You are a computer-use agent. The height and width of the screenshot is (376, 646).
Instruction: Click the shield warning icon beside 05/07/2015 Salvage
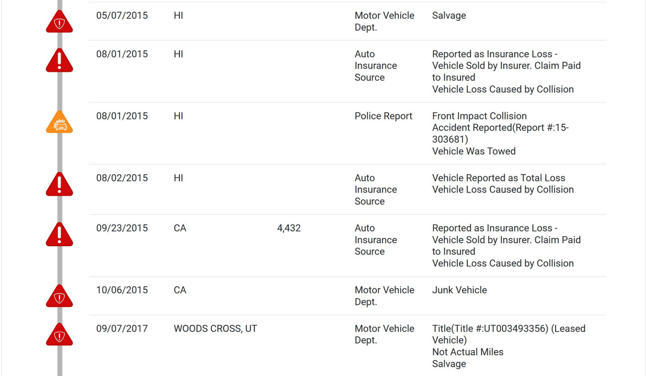59,23
